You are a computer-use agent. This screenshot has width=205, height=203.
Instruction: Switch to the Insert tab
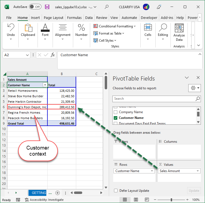(35, 18)
